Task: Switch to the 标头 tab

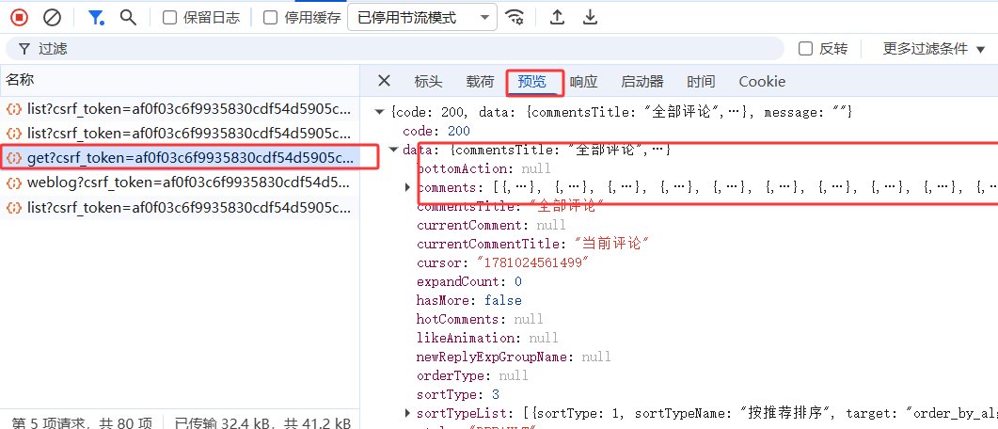Action: (428, 82)
